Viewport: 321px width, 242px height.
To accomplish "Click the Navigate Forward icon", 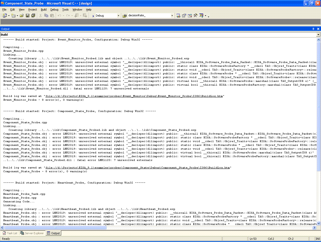I will 85,16.
